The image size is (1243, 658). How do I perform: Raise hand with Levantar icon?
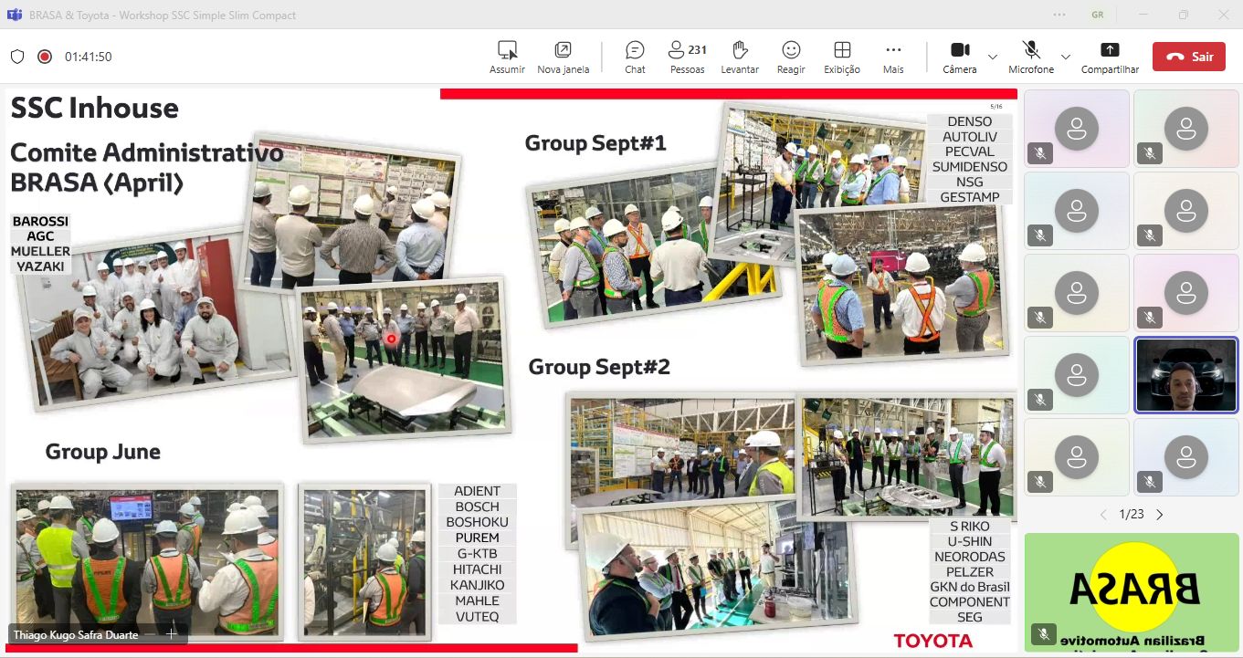pos(740,50)
